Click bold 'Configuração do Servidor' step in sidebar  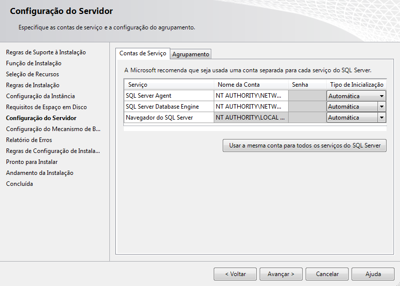41,118
